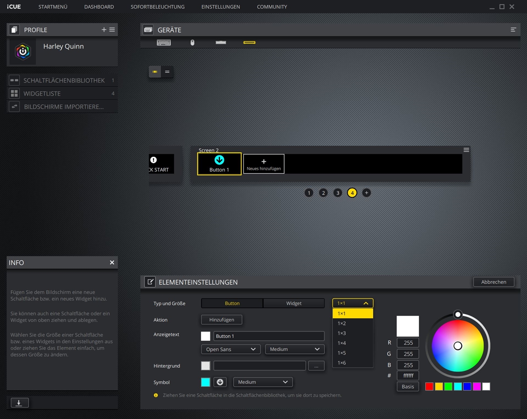Click the add profile plus icon
The image size is (527, 419).
click(104, 30)
